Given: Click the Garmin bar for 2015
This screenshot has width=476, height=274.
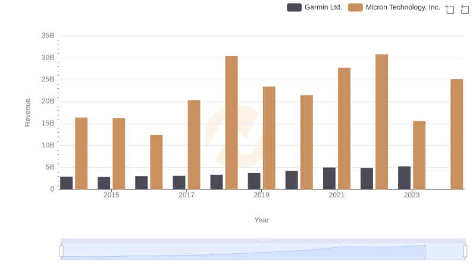Looking at the screenshot, I should click(x=104, y=183).
